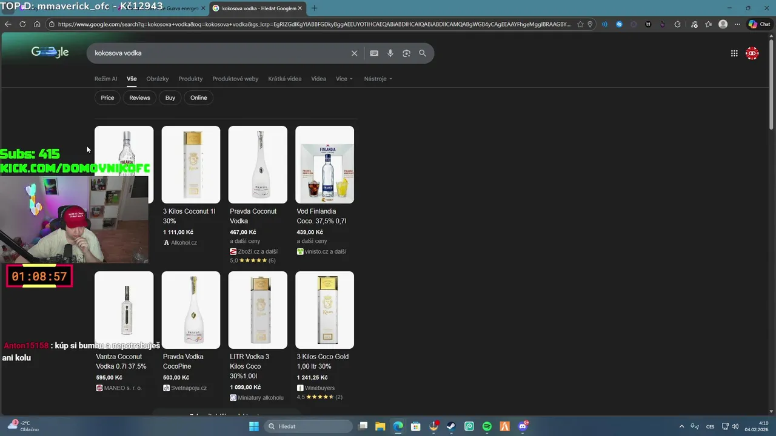776x436 pixels.
Task: Click Vantza Coconut Vodka bottle thumbnail
Action: coord(124,310)
